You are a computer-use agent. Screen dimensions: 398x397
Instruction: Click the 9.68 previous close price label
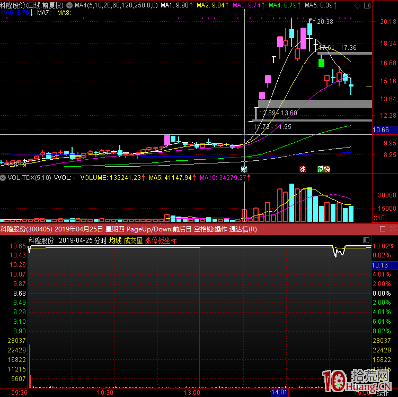[x=20, y=294]
